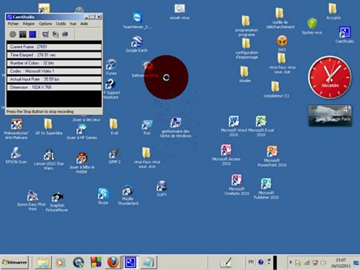
Task: Open the Fichier menu
Action: click(x=13, y=24)
